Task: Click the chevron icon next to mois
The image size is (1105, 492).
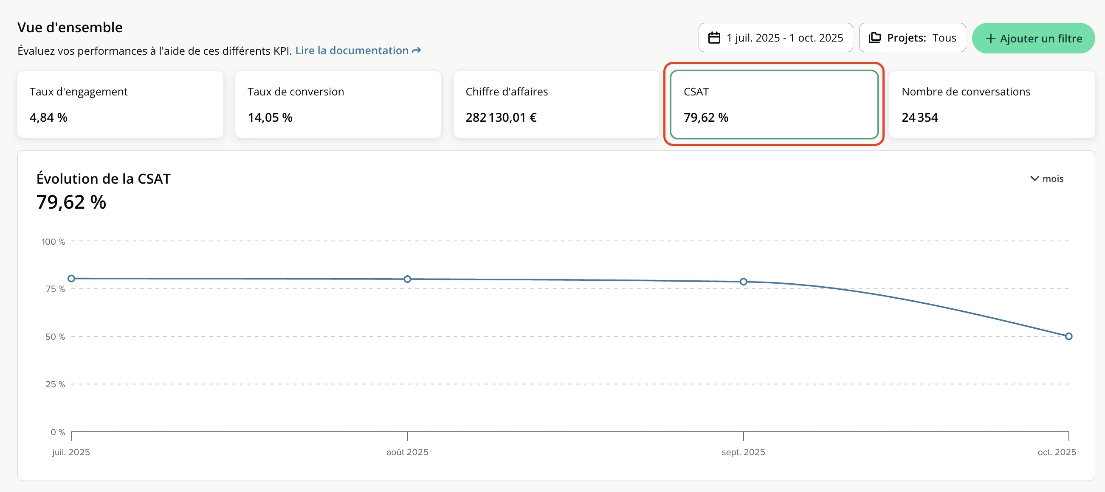Action: tap(1034, 179)
